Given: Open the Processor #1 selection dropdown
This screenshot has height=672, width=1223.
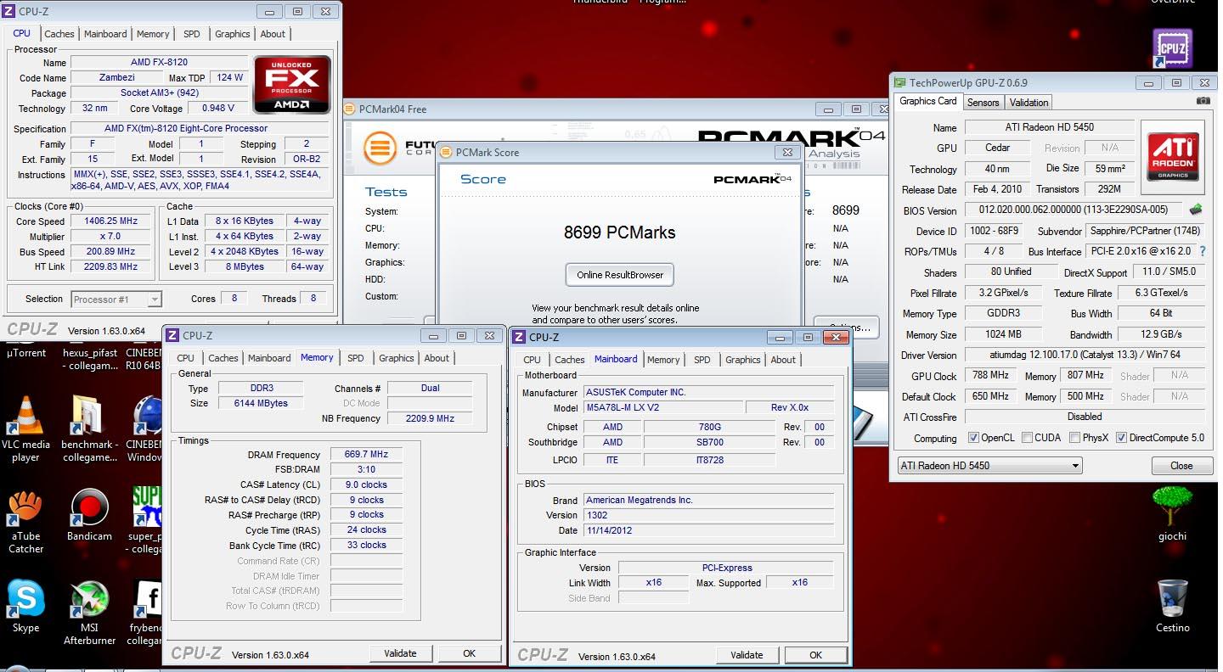Looking at the screenshot, I should coord(116,299).
